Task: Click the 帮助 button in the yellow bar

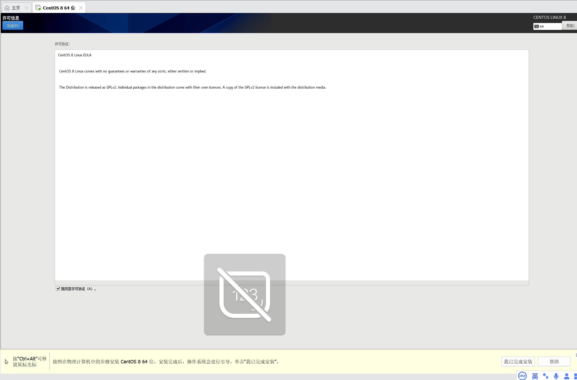Action: pyautogui.click(x=554, y=361)
